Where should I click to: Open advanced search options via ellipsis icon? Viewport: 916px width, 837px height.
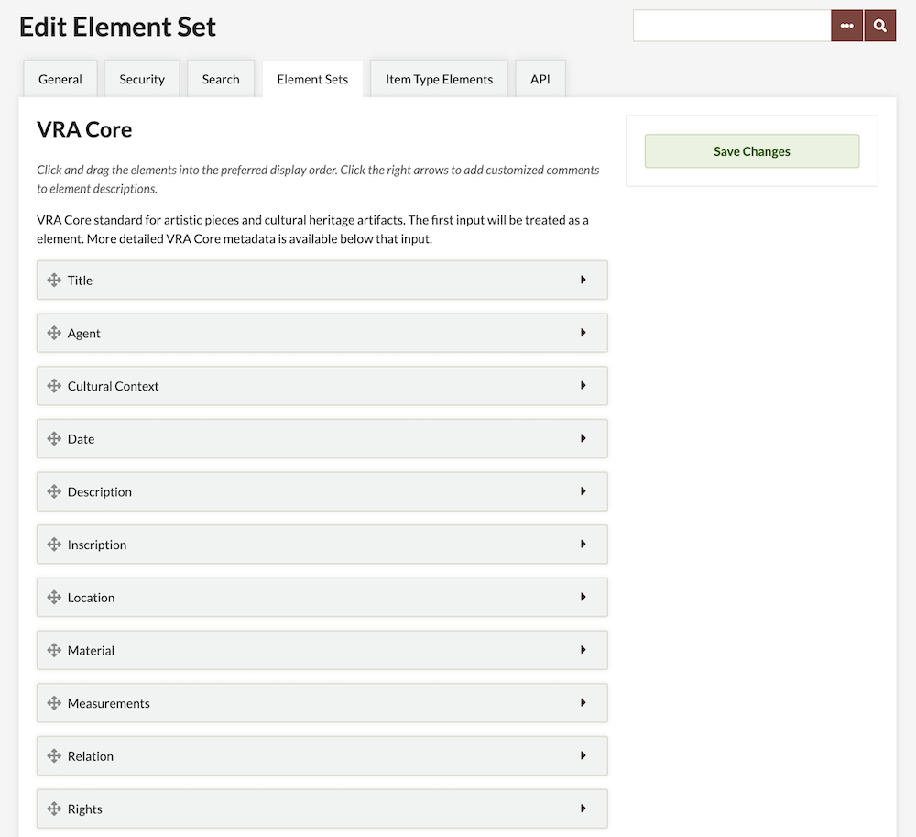click(x=846, y=26)
